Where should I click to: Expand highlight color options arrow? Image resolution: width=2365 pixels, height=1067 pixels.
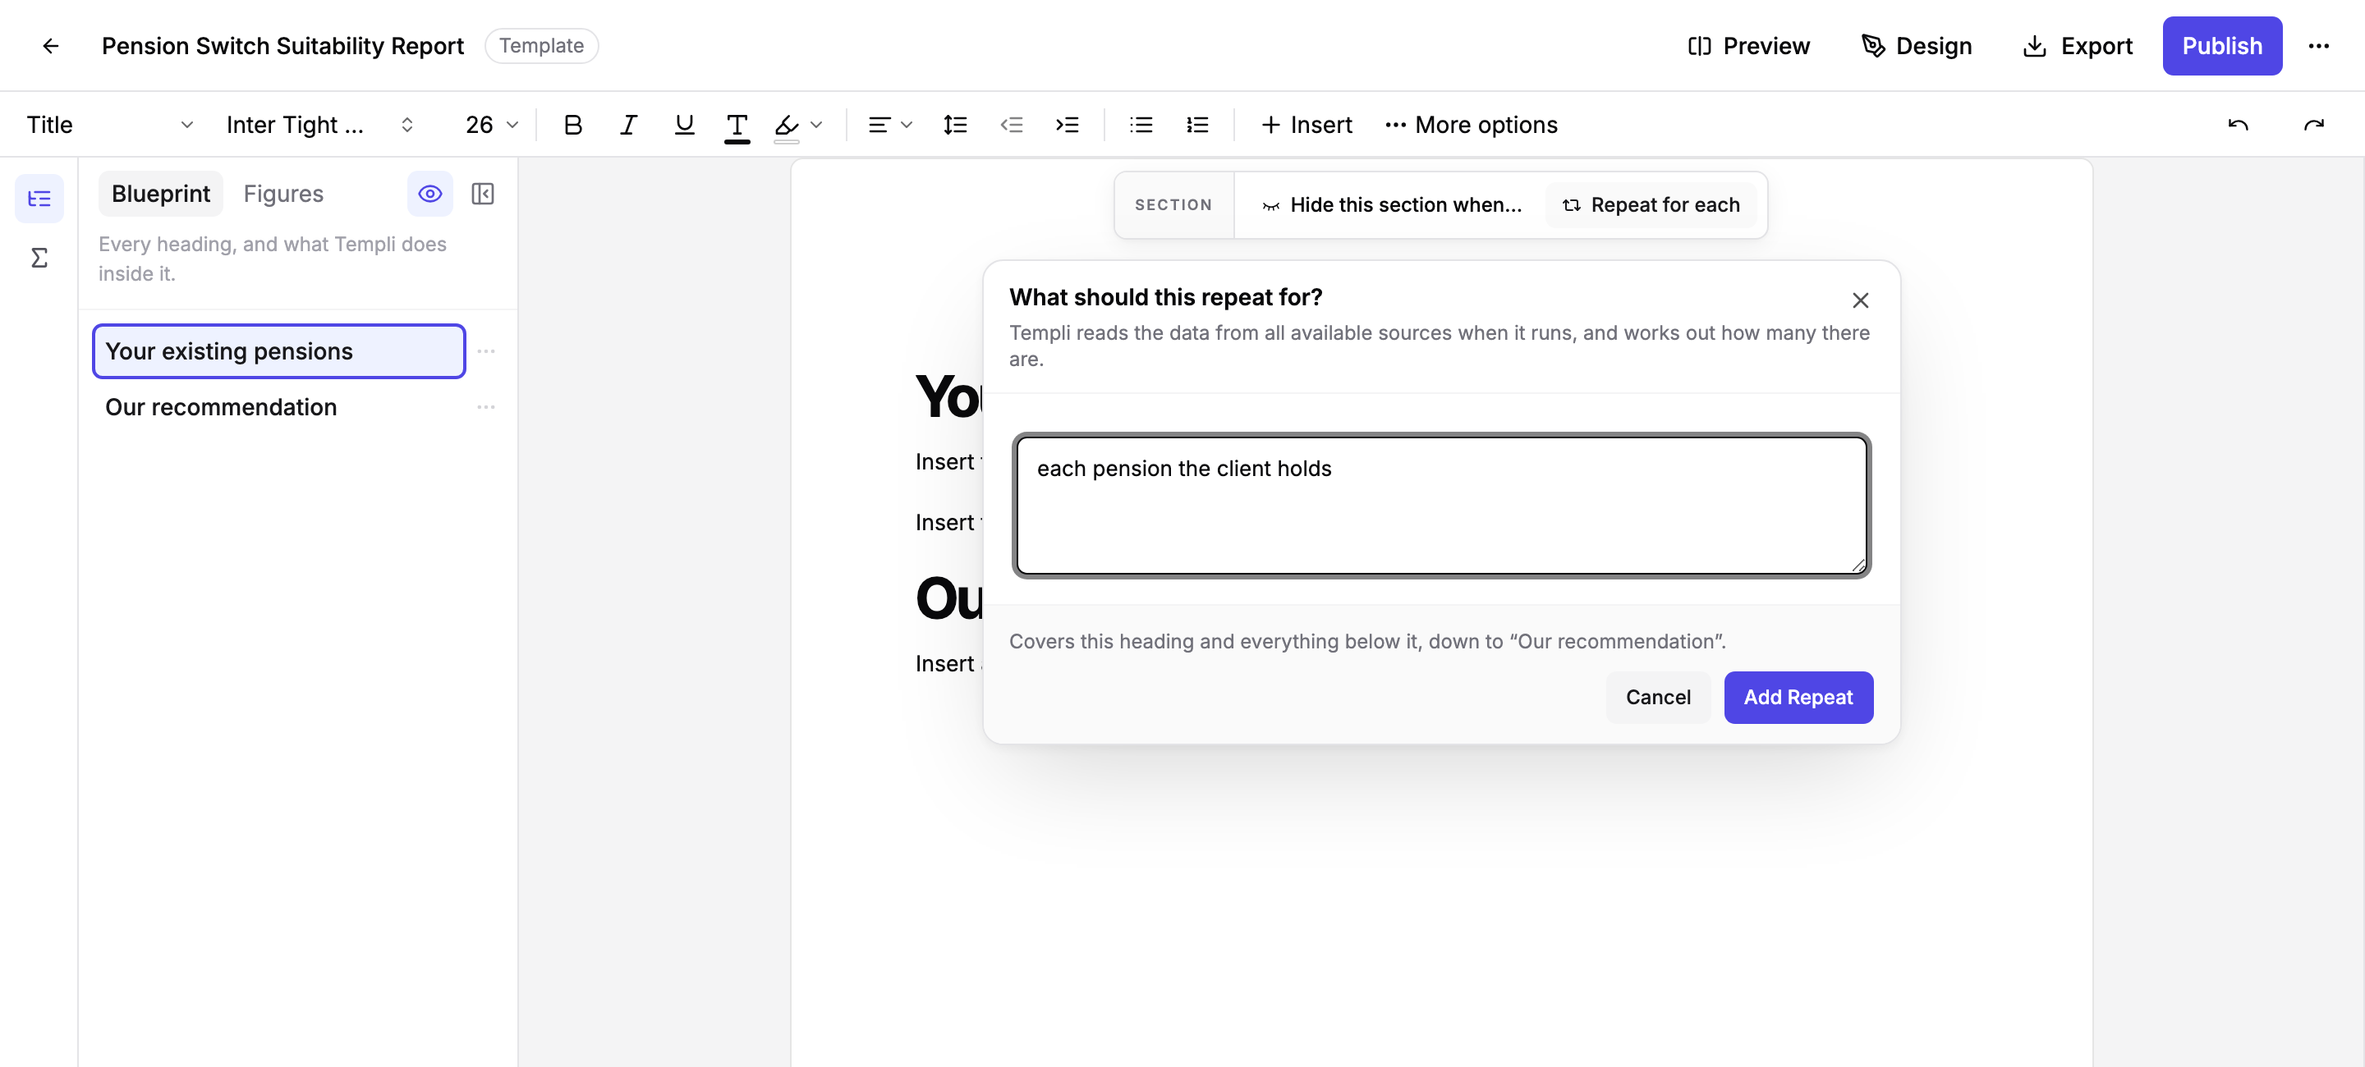coord(816,125)
